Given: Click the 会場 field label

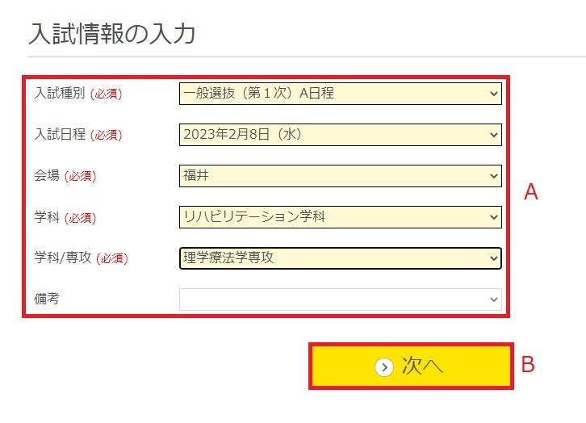Looking at the screenshot, I should (47, 176).
